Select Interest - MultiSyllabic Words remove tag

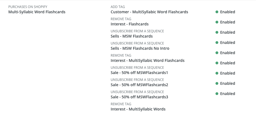(x=138, y=109)
